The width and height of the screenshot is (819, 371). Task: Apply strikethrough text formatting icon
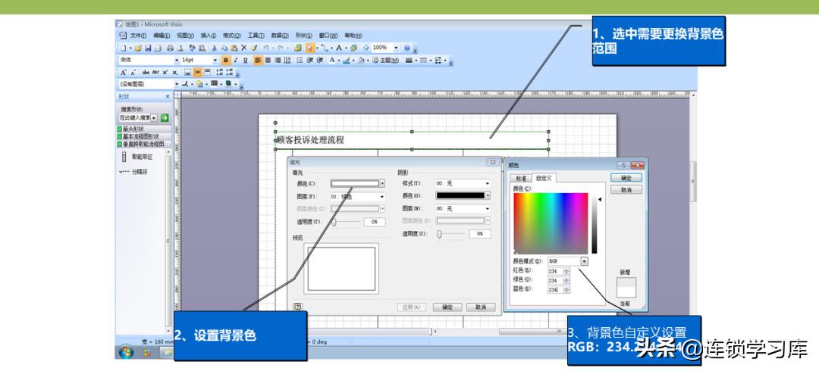[x=146, y=73]
